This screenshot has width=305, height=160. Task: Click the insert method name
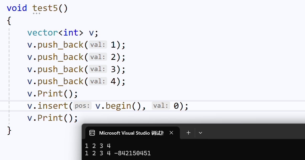click(x=52, y=106)
